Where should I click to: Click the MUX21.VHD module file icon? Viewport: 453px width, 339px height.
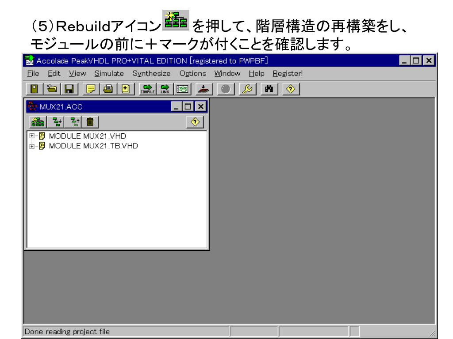click(42, 136)
